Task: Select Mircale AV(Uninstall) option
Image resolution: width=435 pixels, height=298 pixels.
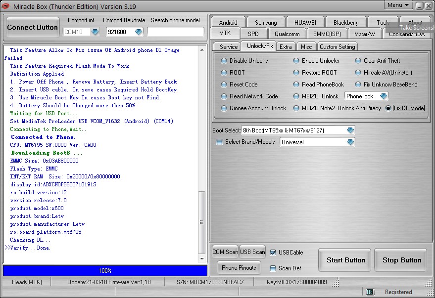Action: [358, 73]
